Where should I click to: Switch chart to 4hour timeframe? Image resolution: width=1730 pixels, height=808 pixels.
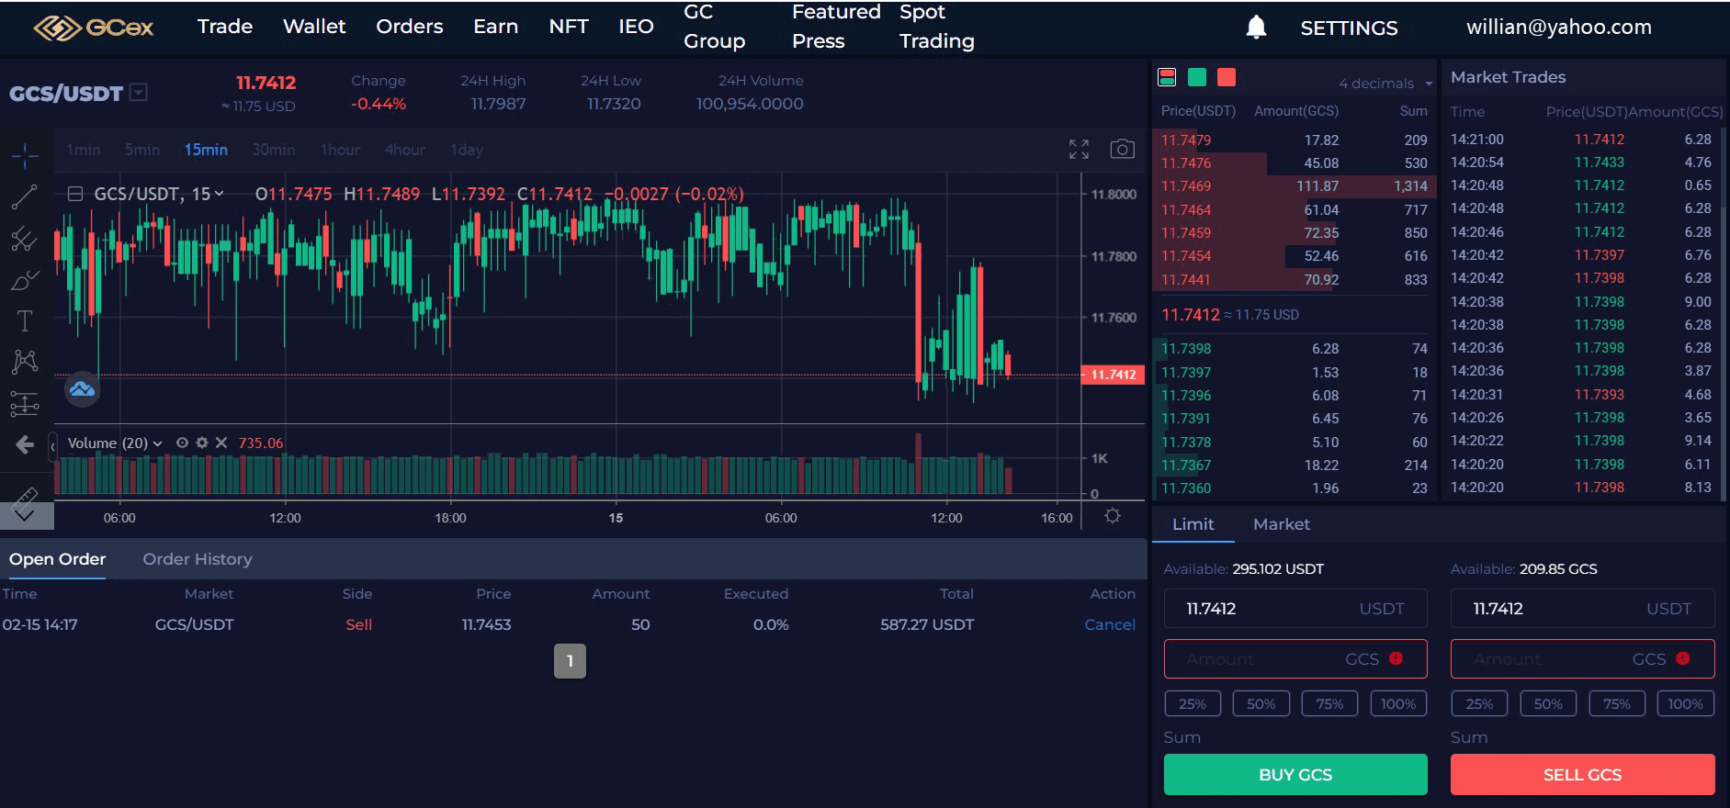405,150
